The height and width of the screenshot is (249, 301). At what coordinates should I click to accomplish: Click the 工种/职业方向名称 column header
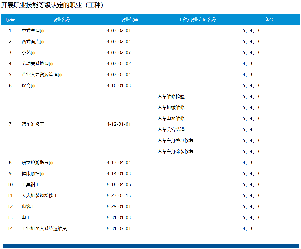(197, 19)
